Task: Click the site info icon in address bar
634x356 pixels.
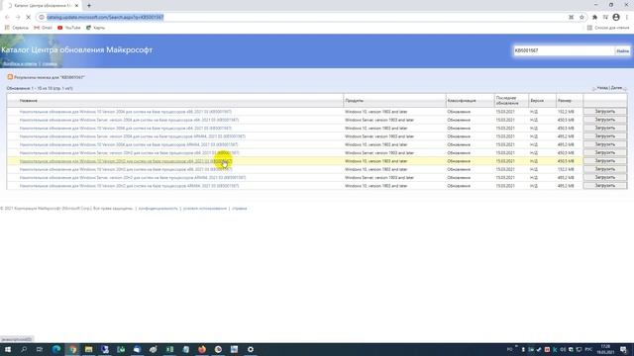Action: (42, 18)
